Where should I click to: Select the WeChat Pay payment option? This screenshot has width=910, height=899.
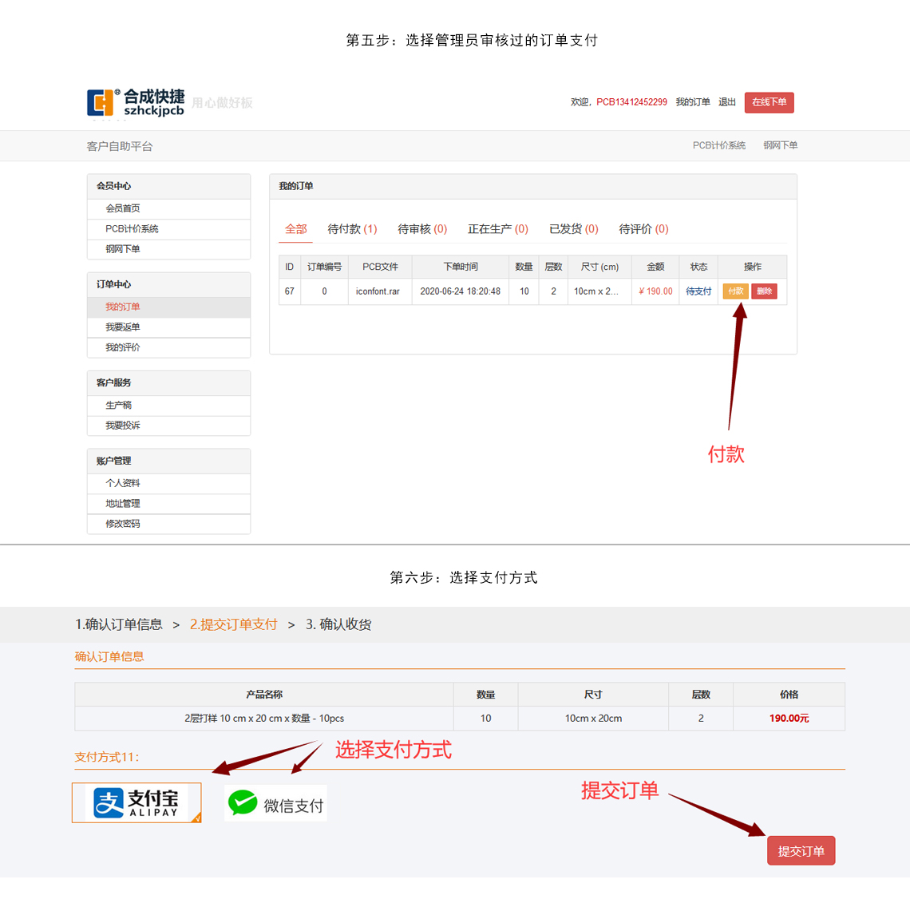275,804
